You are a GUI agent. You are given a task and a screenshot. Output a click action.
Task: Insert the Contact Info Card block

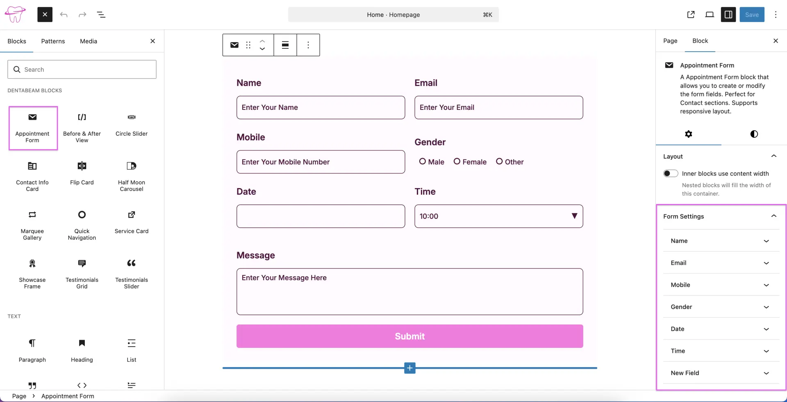tap(32, 177)
